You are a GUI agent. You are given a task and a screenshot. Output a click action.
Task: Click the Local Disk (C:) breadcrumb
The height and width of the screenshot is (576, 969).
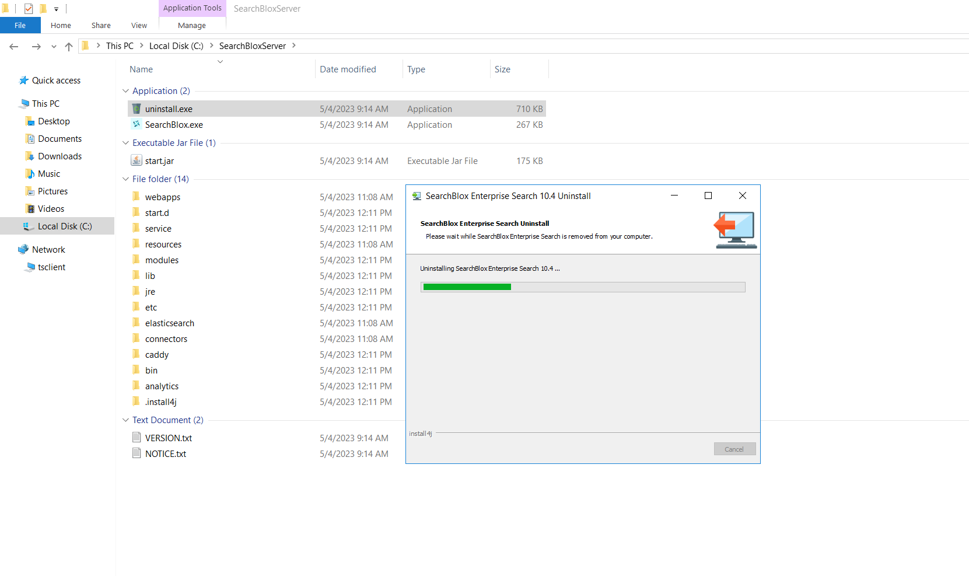[x=176, y=46]
